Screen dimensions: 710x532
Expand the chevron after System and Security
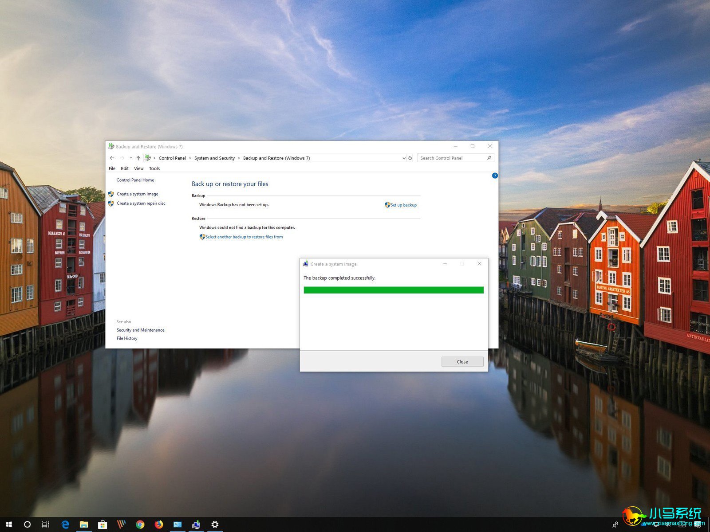pos(239,158)
